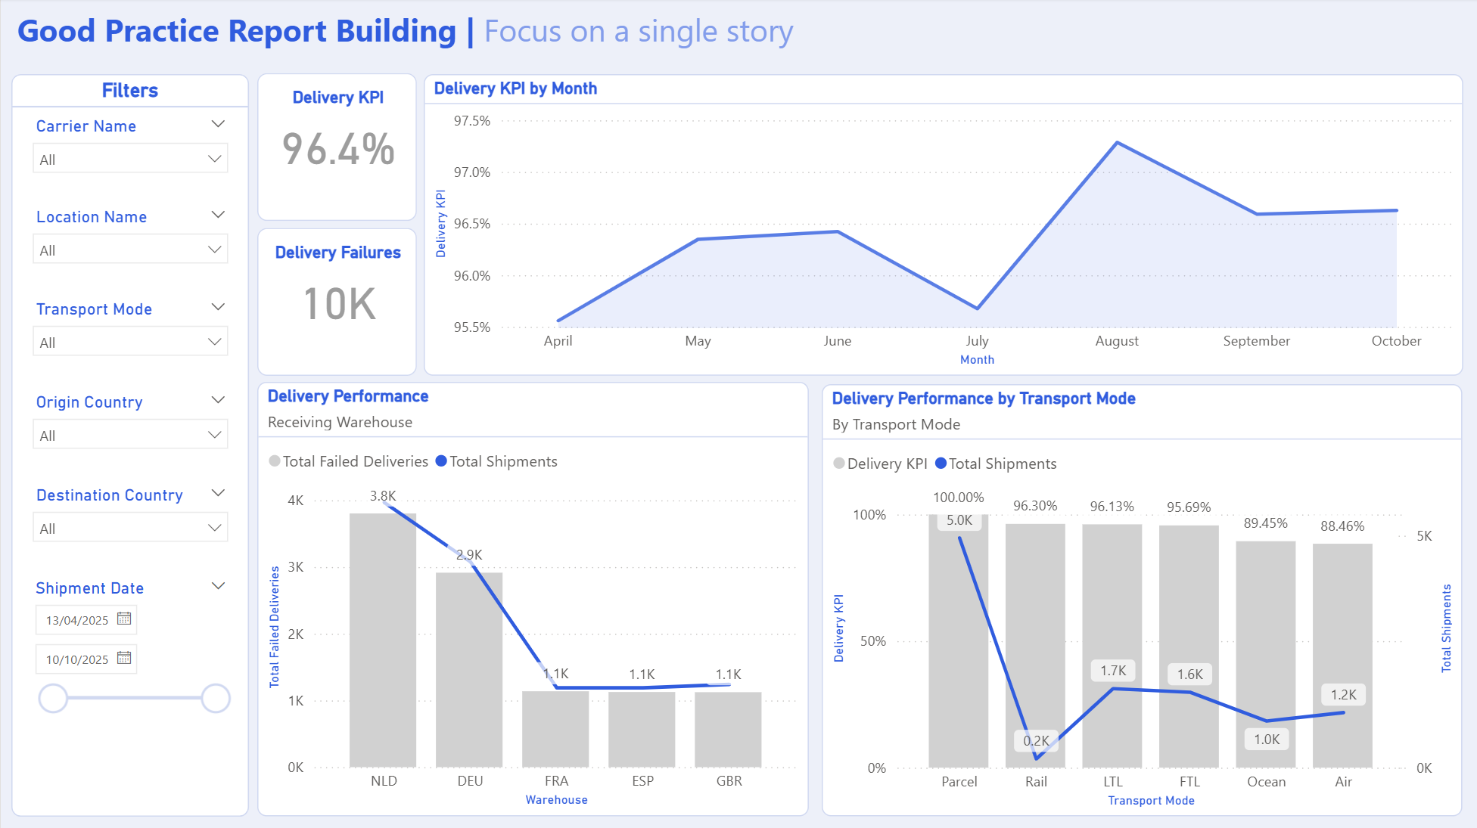This screenshot has height=828, width=1477.
Task: Collapse the Carrier Name filter header chevron
Action: click(218, 124)
